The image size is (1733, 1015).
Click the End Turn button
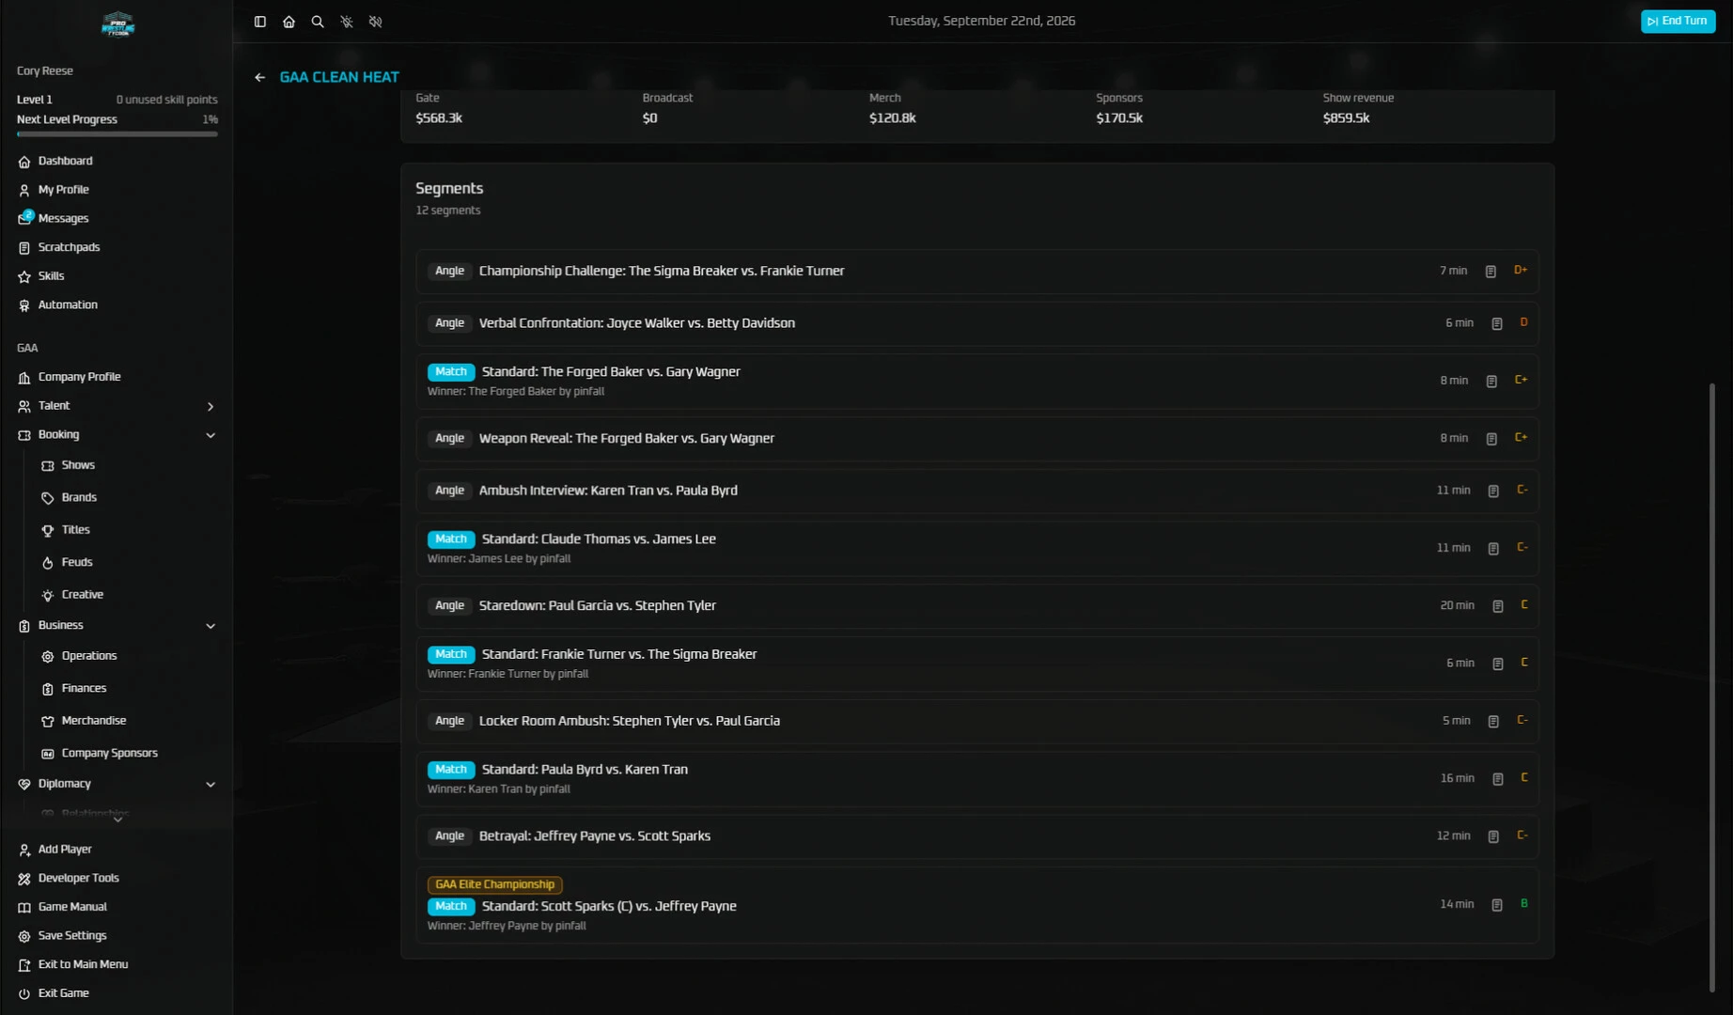[1678, 21]
